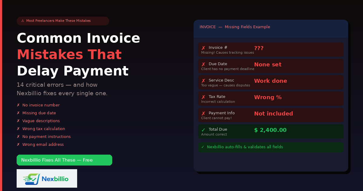Viewport: 363px width, 191px height.
Task: Click the checkmark before 'Nexbillio auto-fills & validates'
Action: pyautogui.click(x=203, y=147)
